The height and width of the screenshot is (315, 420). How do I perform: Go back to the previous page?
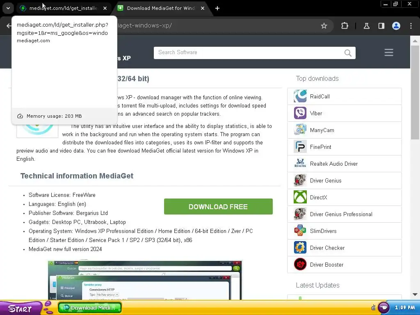coord(9,26)
